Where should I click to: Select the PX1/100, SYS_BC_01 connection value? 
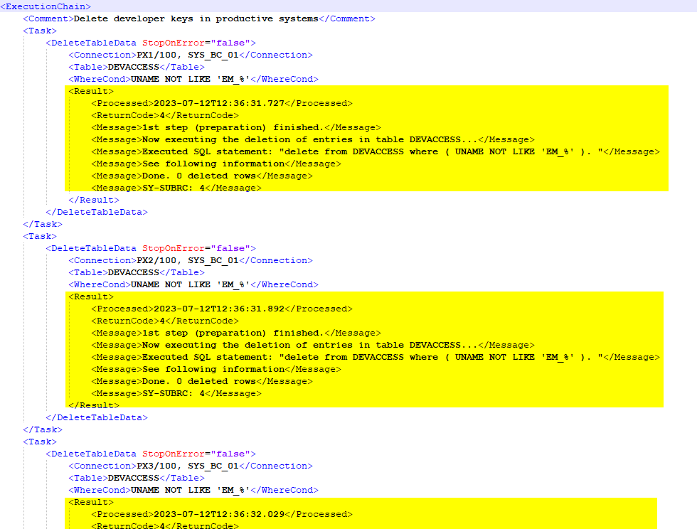coord(189,55)
